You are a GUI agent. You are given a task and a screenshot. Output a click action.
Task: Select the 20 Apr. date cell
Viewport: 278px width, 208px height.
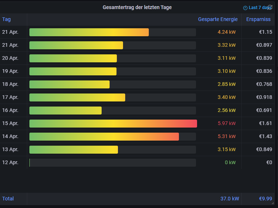[x=10, y=58]
